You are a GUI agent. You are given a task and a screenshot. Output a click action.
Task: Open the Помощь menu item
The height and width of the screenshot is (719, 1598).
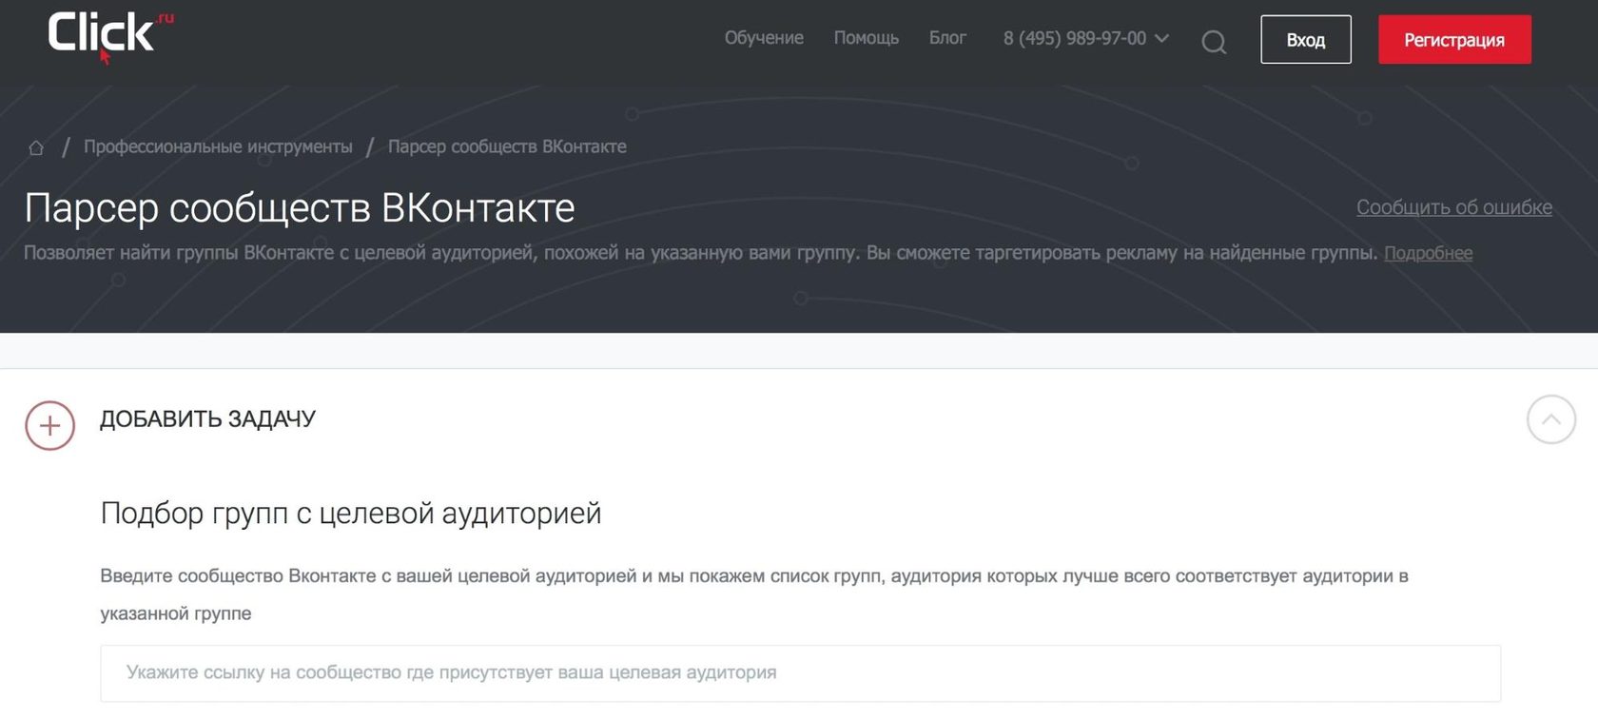click(x=866, y=38)
